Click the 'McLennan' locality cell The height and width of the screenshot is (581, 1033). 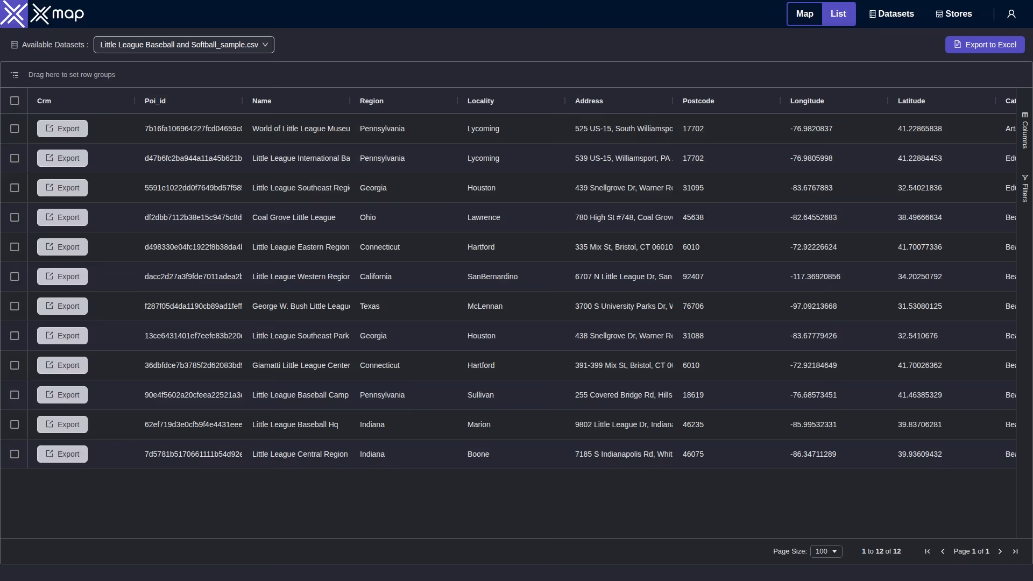[511, 306]
